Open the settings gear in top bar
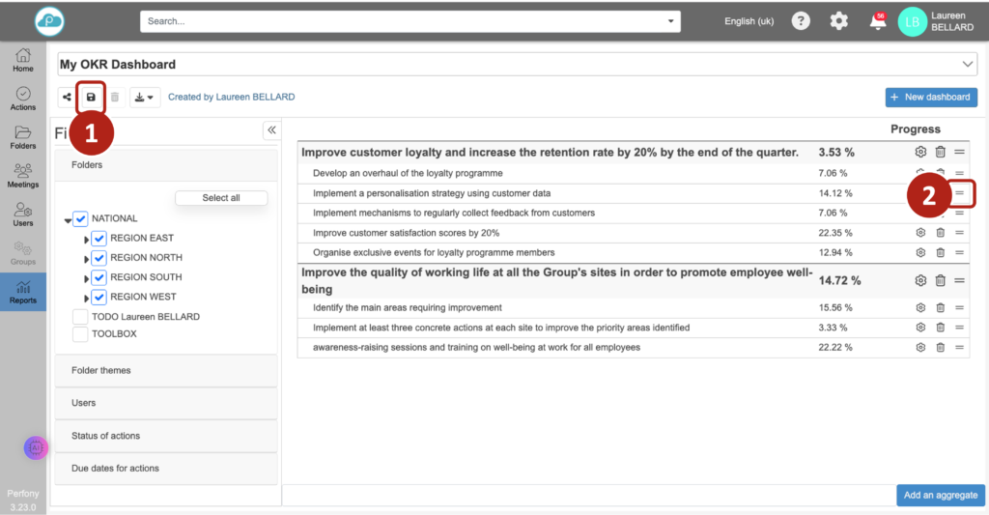 pos(839,21)
